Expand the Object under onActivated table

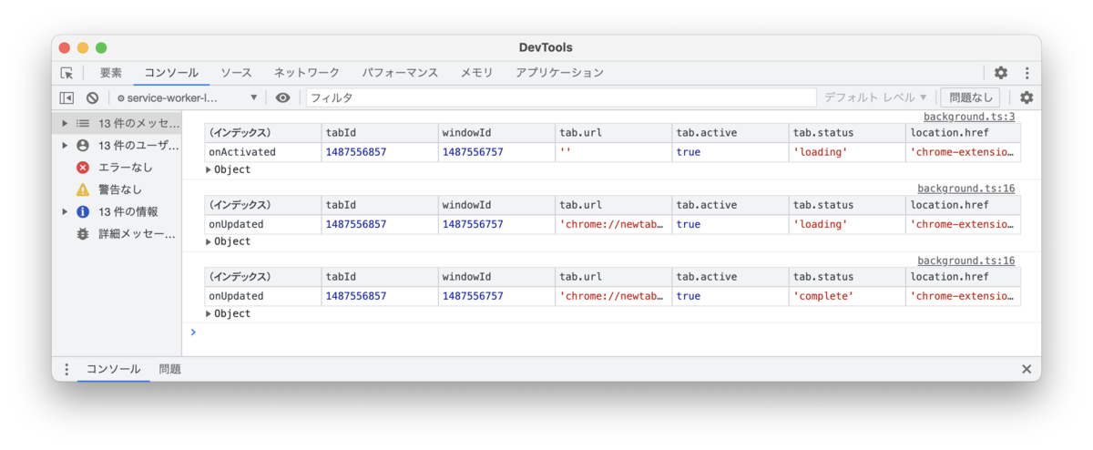(209, 169)
